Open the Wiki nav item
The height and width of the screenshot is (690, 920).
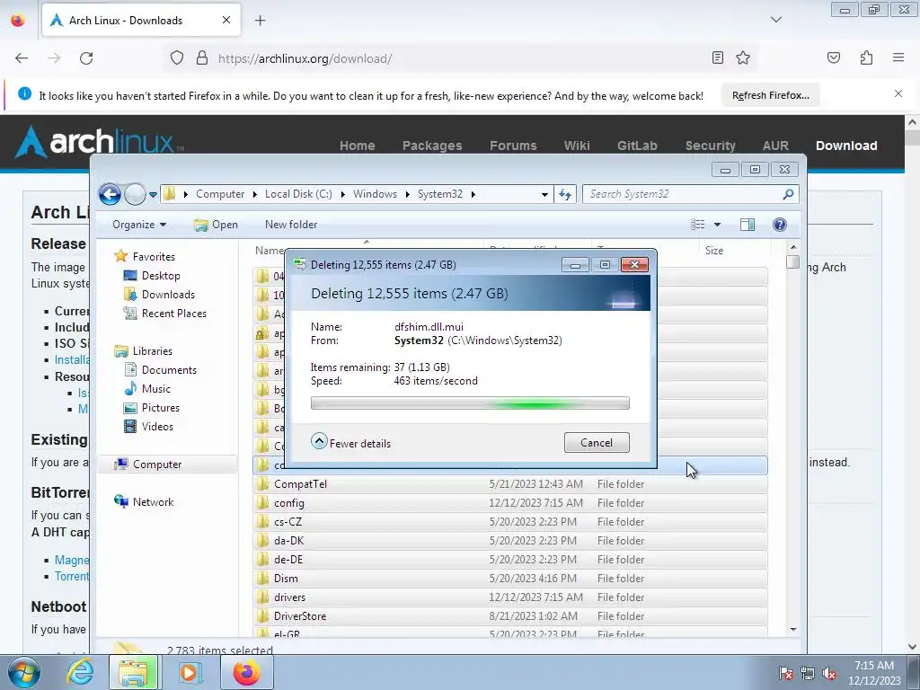[577, 146]
